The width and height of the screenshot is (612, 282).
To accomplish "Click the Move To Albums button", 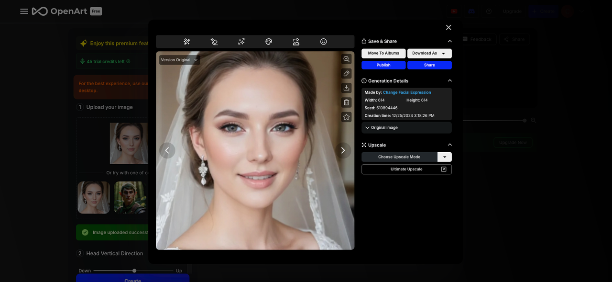I will tap(383, 53).
